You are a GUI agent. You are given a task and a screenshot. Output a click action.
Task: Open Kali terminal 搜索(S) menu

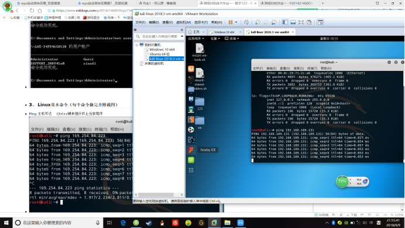(x=298, y=69)
